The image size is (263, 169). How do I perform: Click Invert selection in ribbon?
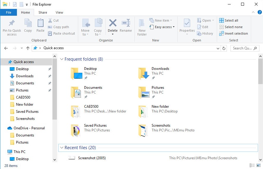(x=233, y=33)
